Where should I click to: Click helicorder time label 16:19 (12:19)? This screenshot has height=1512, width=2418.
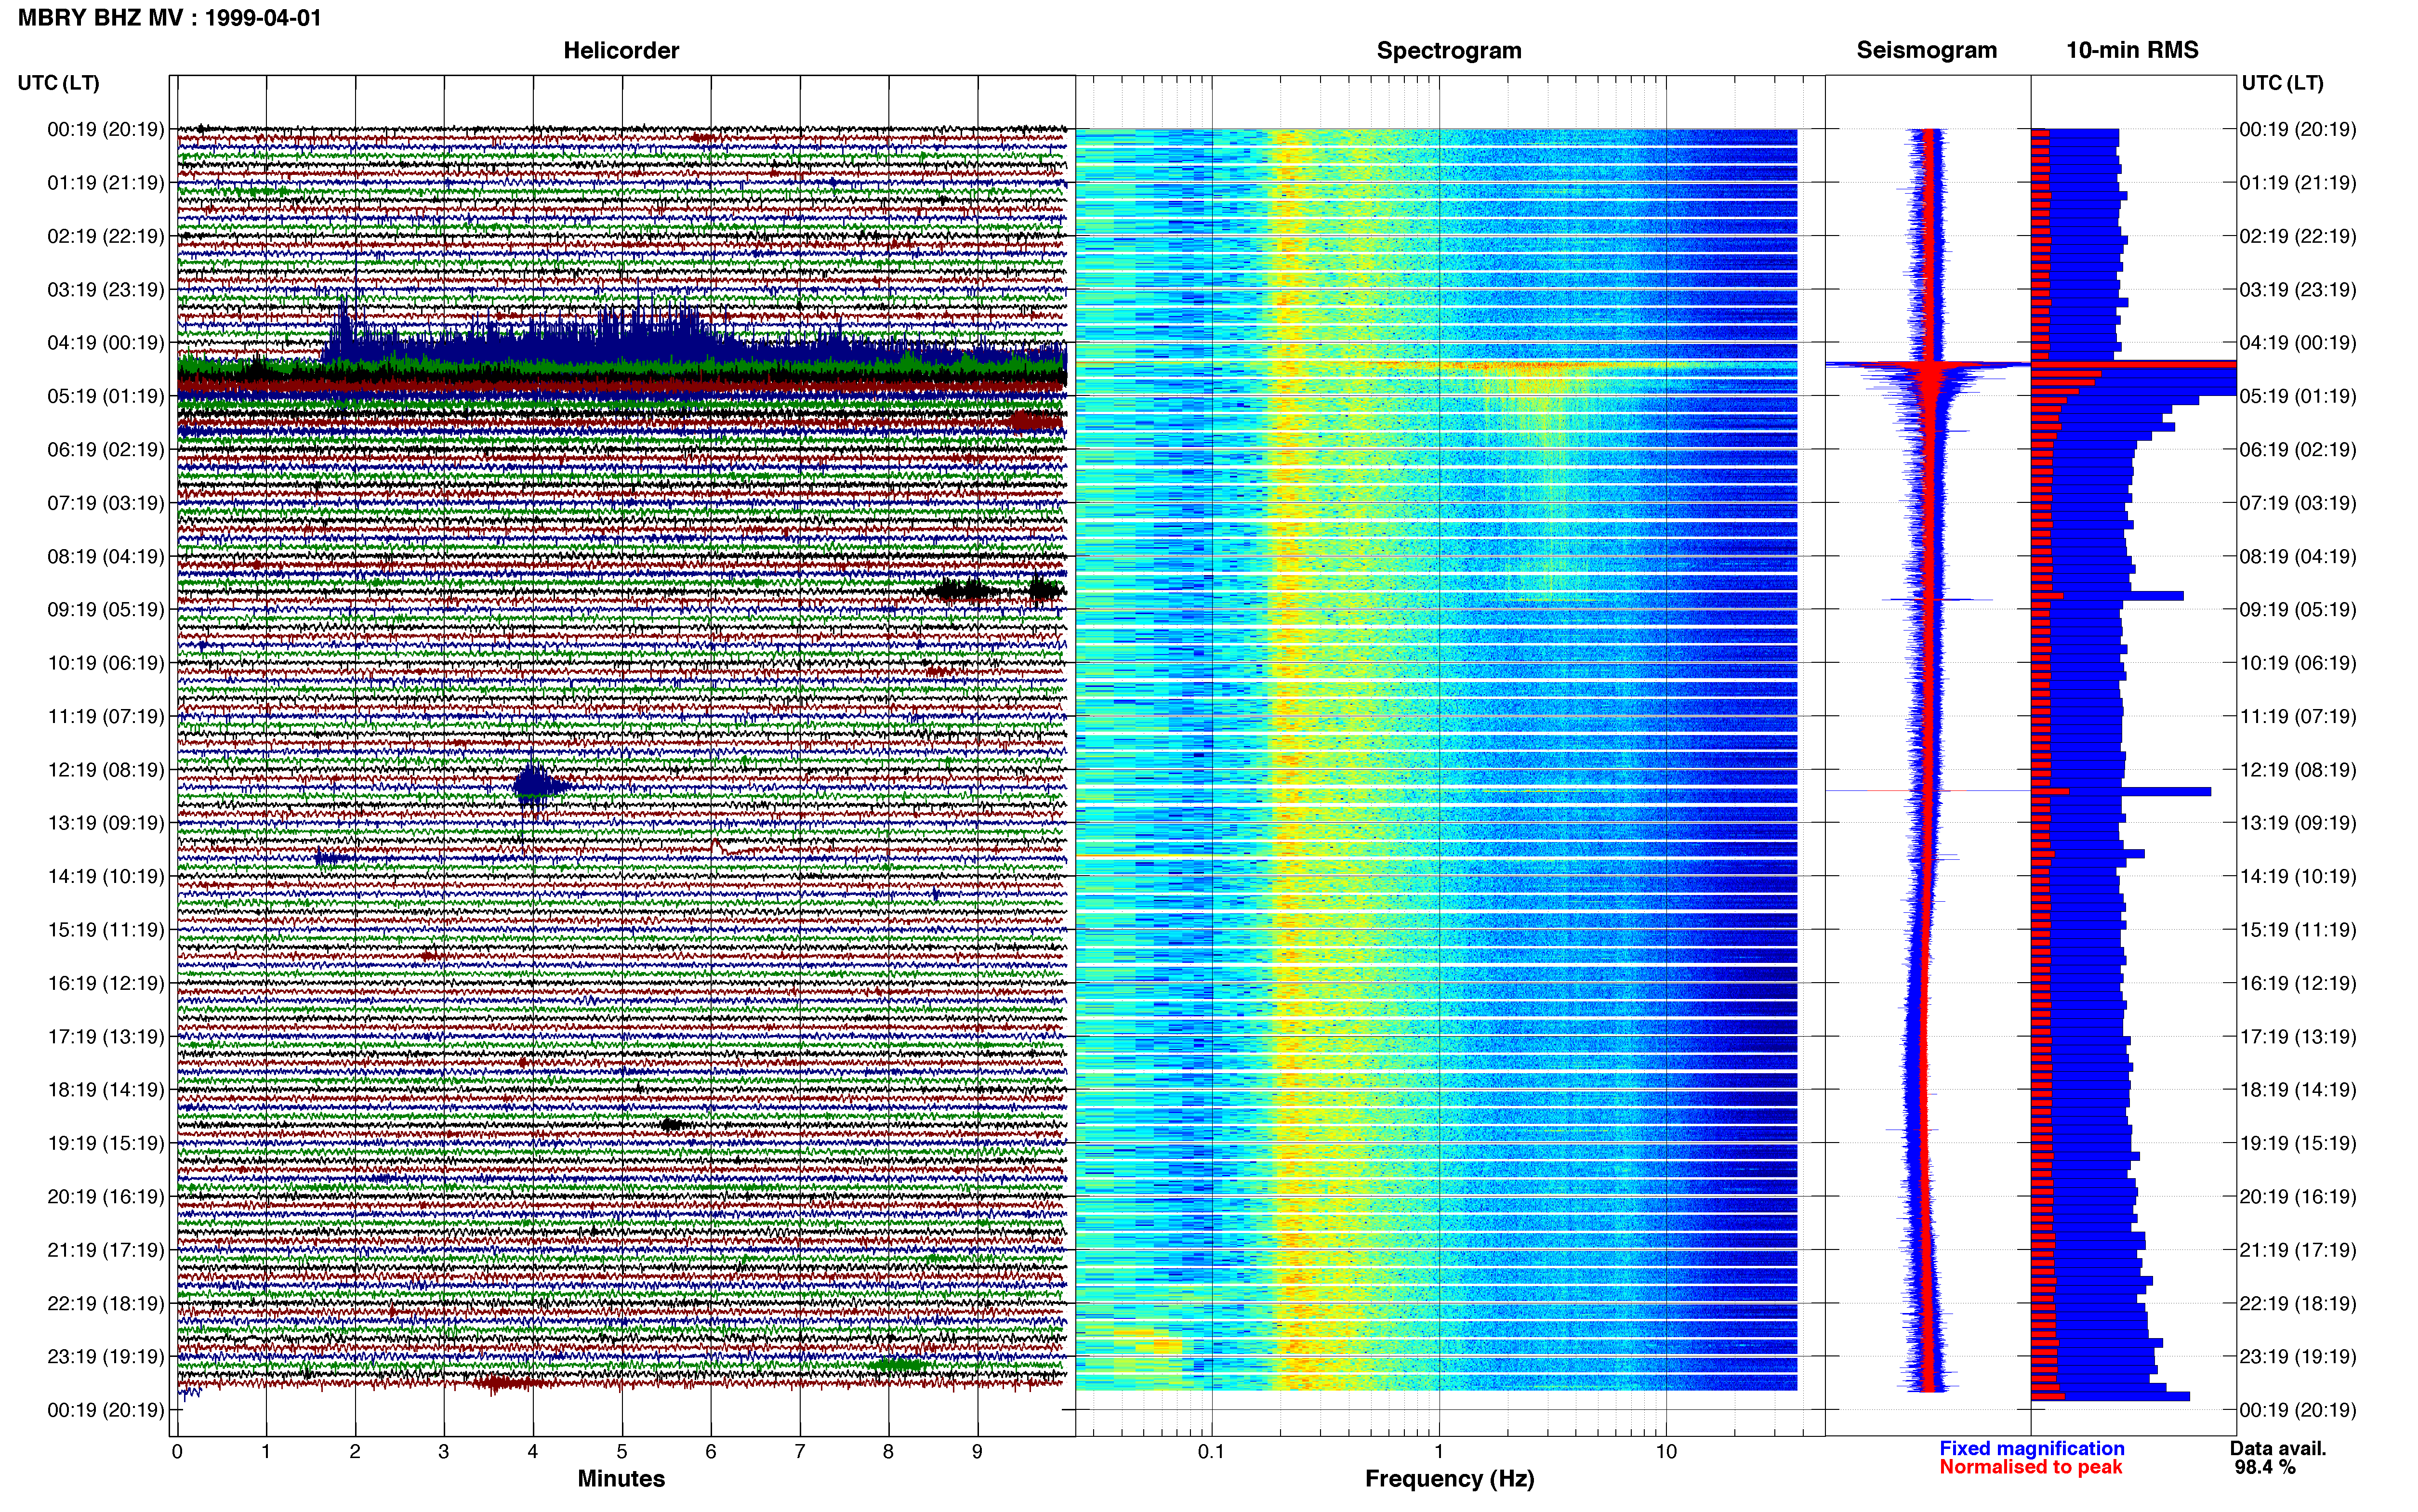coord(106,983)
